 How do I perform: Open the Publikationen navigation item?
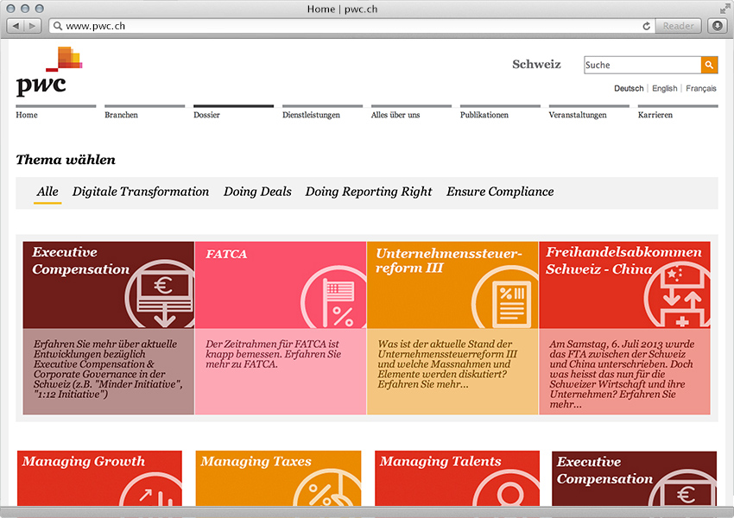pos(484,115)
